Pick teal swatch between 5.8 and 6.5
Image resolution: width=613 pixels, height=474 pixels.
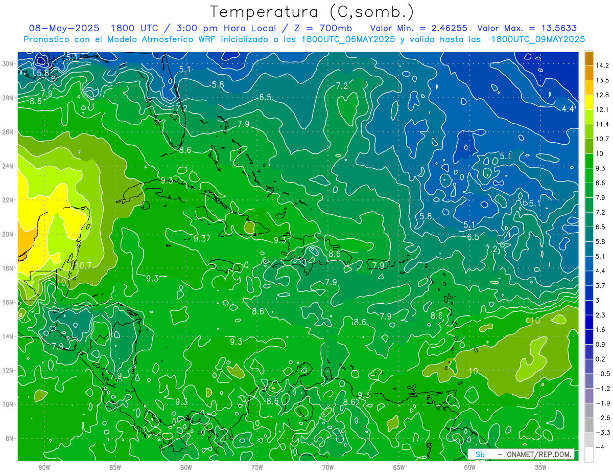589,234
